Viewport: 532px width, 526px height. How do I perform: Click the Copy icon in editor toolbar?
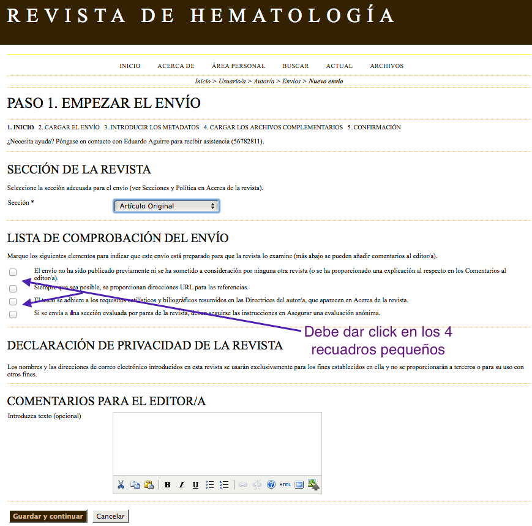[x=135, y=484]
